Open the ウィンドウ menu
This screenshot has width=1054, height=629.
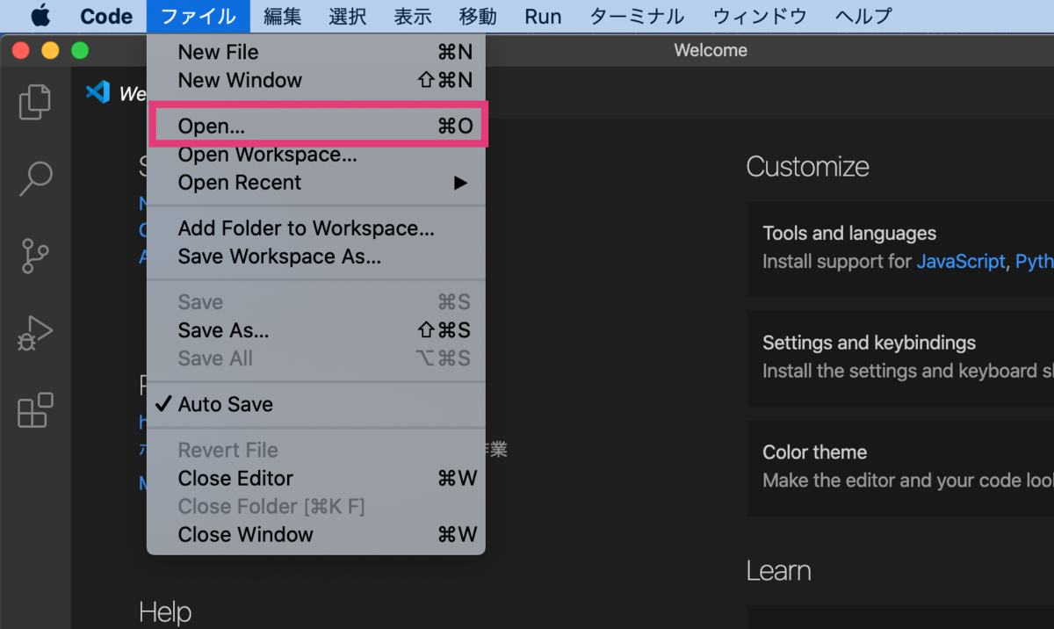pos(760,16)
